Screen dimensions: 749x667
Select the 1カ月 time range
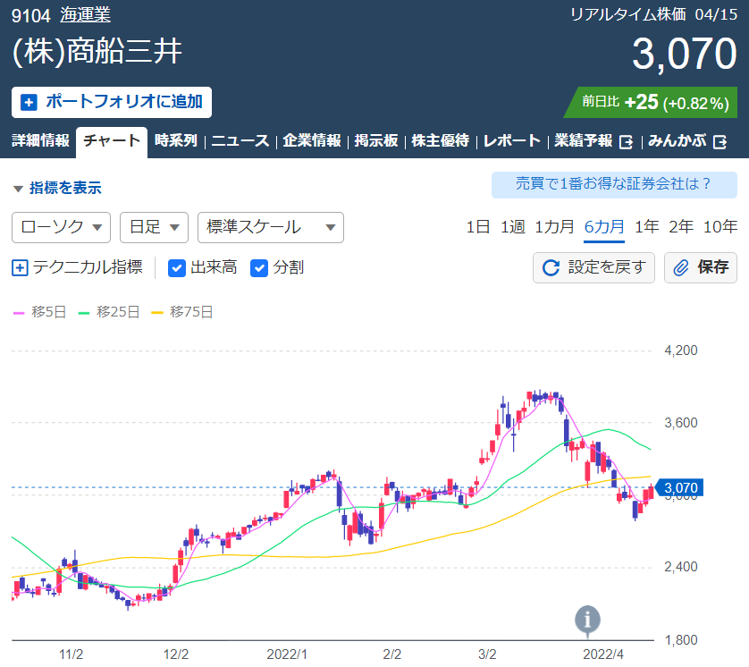tap(554, 226)
